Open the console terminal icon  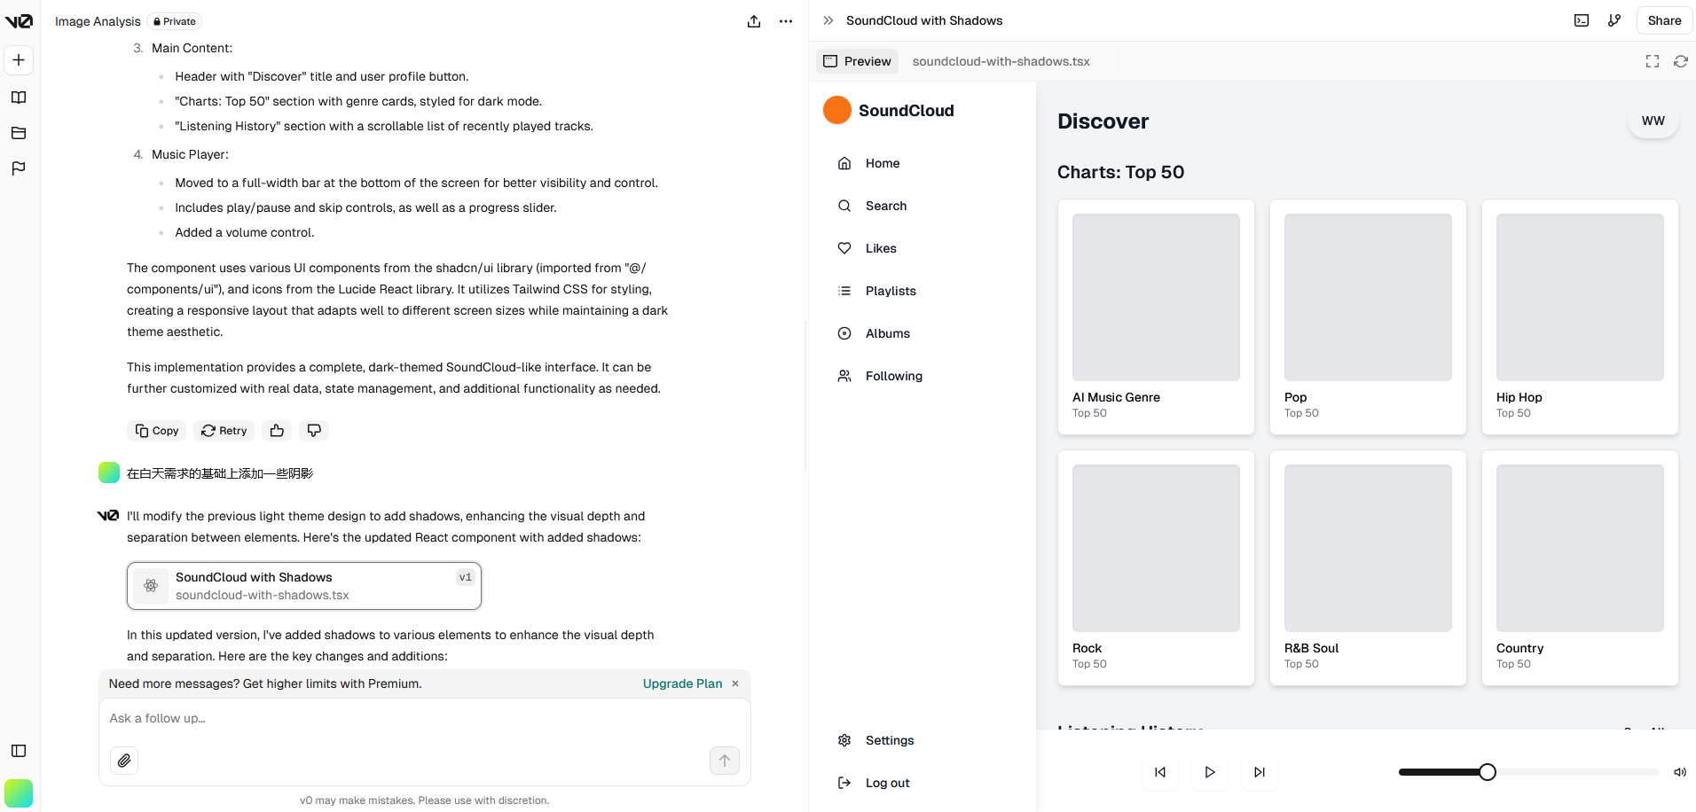click(x=1582, y=20)
